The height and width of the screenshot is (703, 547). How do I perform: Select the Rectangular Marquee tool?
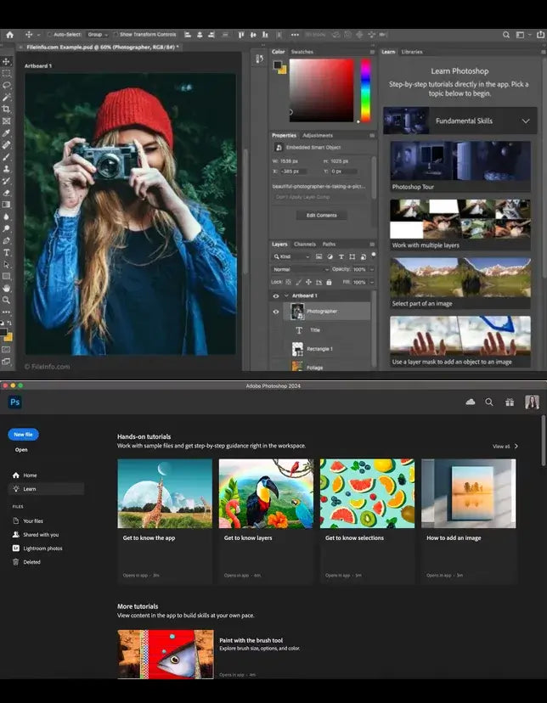point(6,74)
